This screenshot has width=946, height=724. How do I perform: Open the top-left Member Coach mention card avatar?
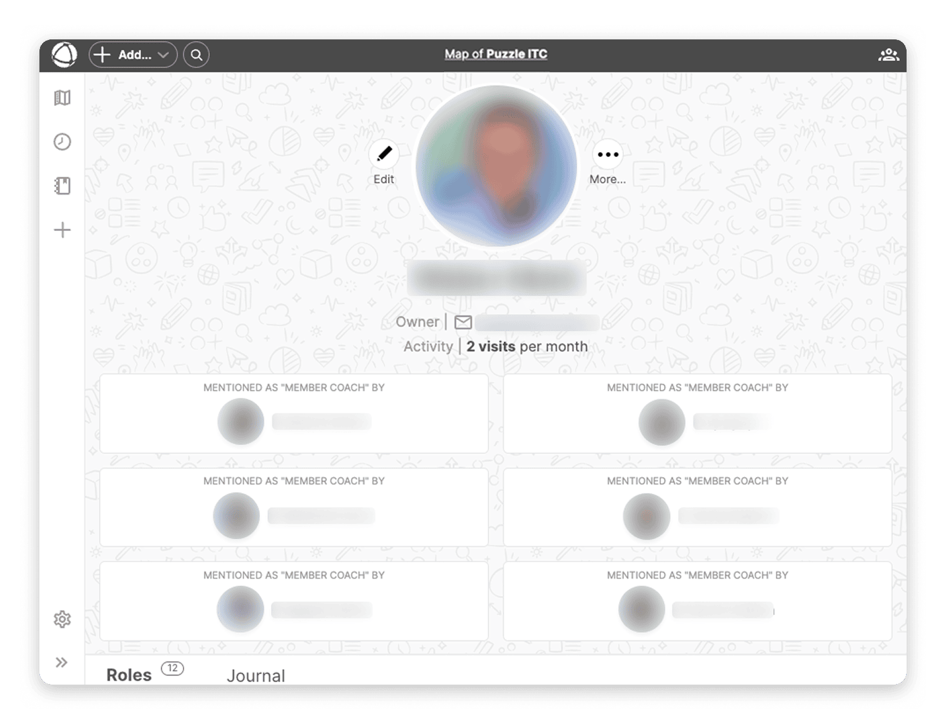coord(240,421)
